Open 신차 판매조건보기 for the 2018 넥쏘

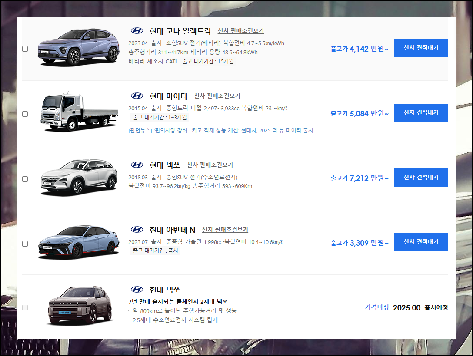point(210,165)
